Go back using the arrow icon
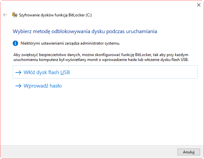This screenshot has height=159, width=204. pos(5,15)
